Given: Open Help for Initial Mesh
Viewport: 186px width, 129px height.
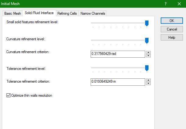Looking at the screenshot, I should tap(172, 38).
